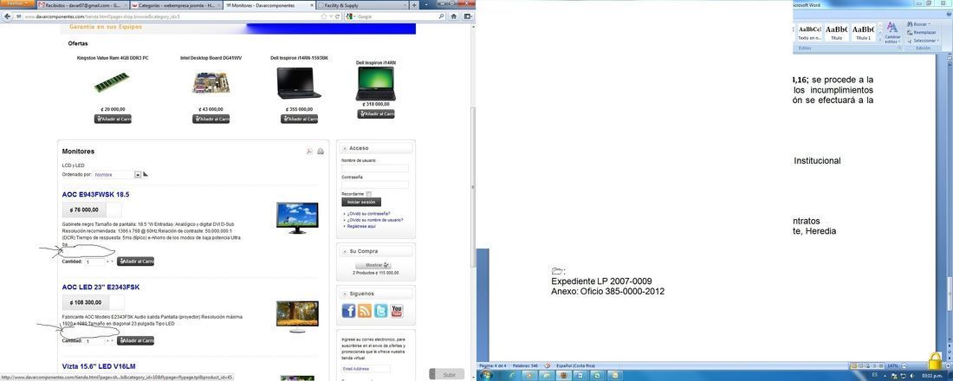Click Word spelling check status icon

547,365
